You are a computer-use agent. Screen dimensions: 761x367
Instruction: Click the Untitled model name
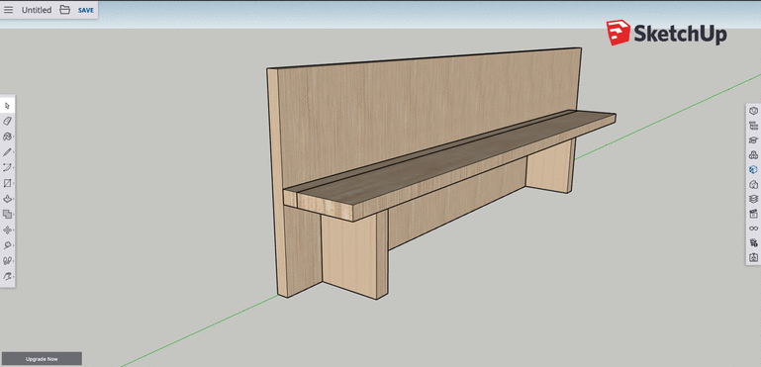[37, 10]
